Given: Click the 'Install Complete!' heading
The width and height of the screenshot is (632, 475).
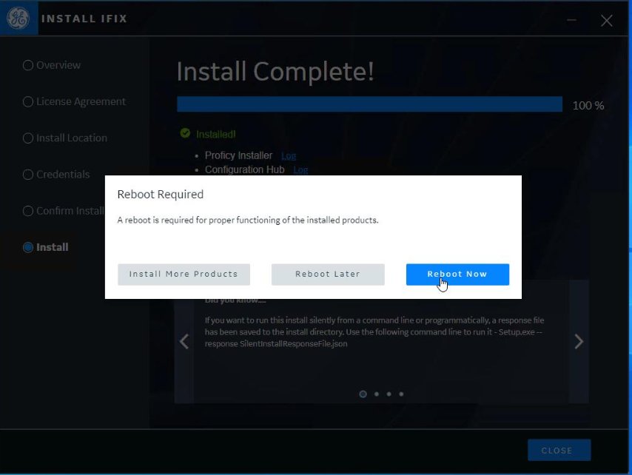Looking at the screenshot, I should 276,72.
